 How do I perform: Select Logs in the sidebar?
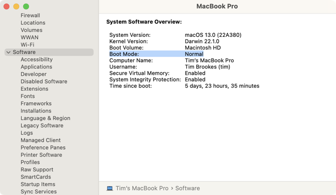[x=27, y=133]
